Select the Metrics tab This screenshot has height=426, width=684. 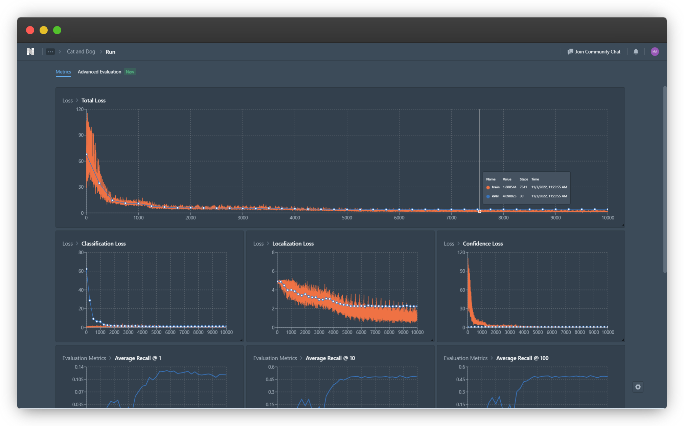click(63, 71)
